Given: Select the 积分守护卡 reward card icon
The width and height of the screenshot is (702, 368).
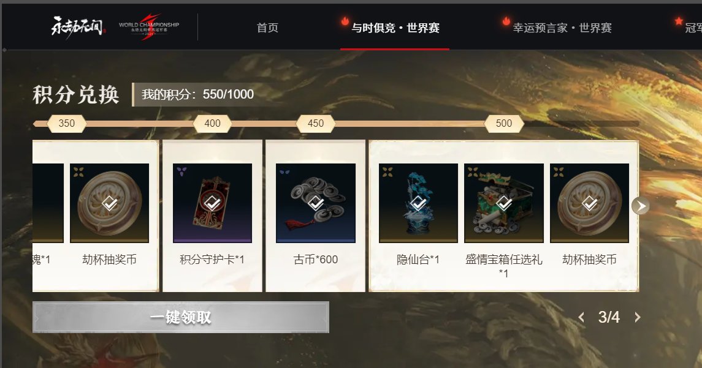Looking at the screenshot, I should pyautogui.click(x=212, y=203).
